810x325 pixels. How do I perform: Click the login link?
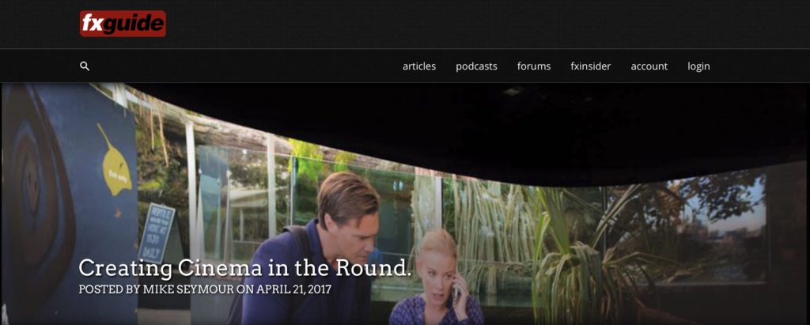click(698, 66)
